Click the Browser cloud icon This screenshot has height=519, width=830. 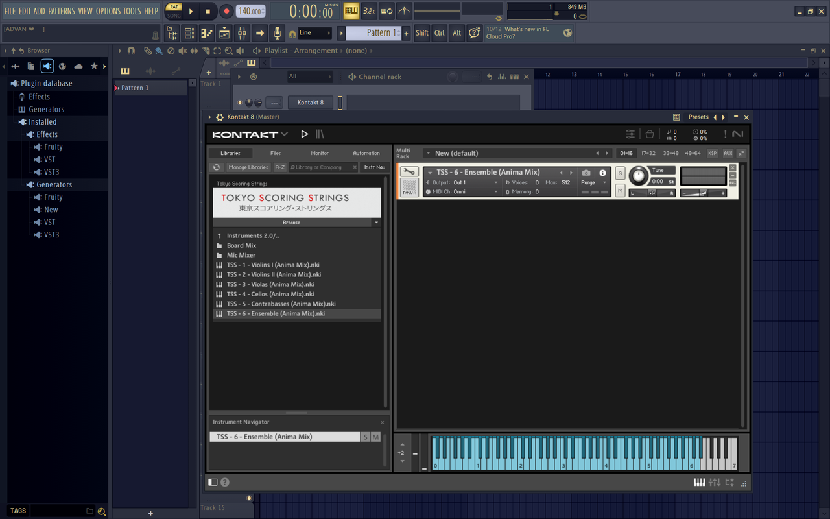78,66
